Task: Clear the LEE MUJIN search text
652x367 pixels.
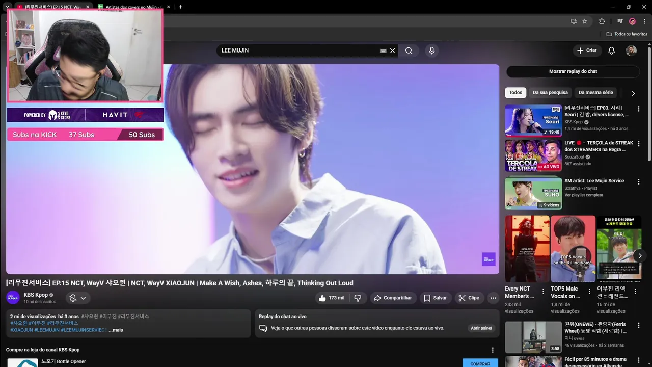Action: click(393, 50)
